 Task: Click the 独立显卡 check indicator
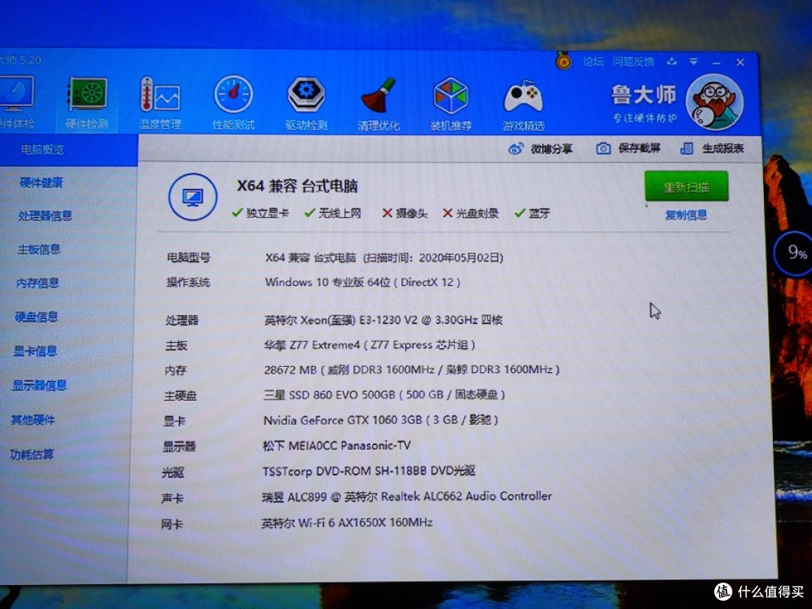[x=260, y=213]
